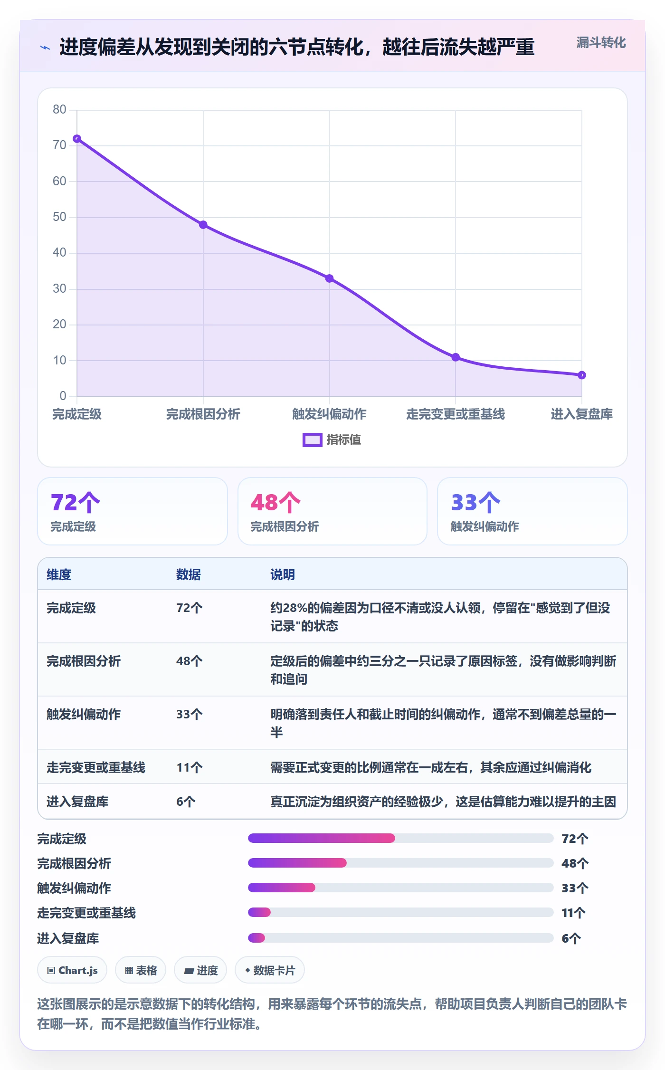Select the chart data point for 走完变更或重基线
This screenshot has height=1070, width=665.
[x=456, y=357]
